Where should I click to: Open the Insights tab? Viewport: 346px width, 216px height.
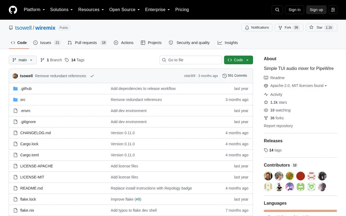click(x=228, y=43)
